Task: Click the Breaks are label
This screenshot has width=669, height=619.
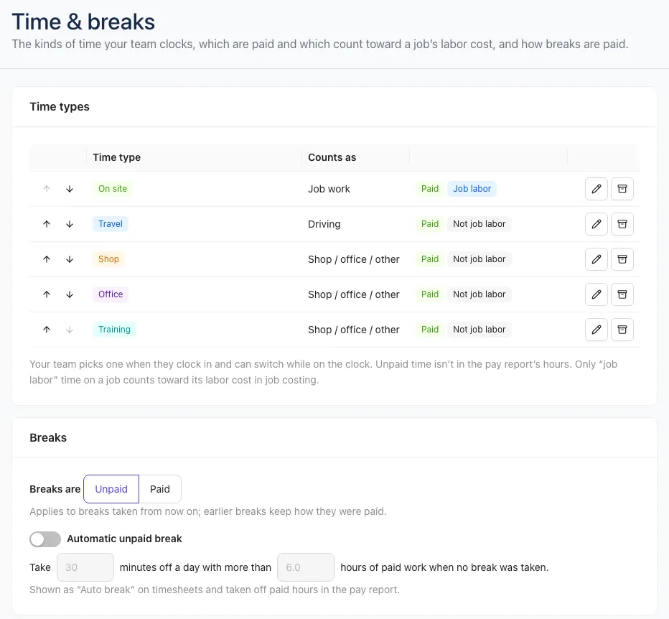Action: (55, 489)
